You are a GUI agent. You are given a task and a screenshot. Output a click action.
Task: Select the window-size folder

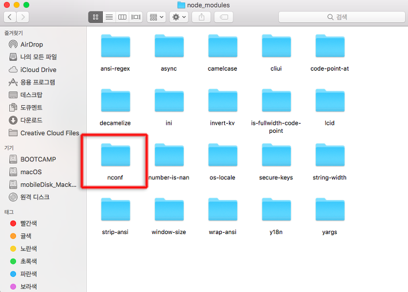(x=169, y=216)
